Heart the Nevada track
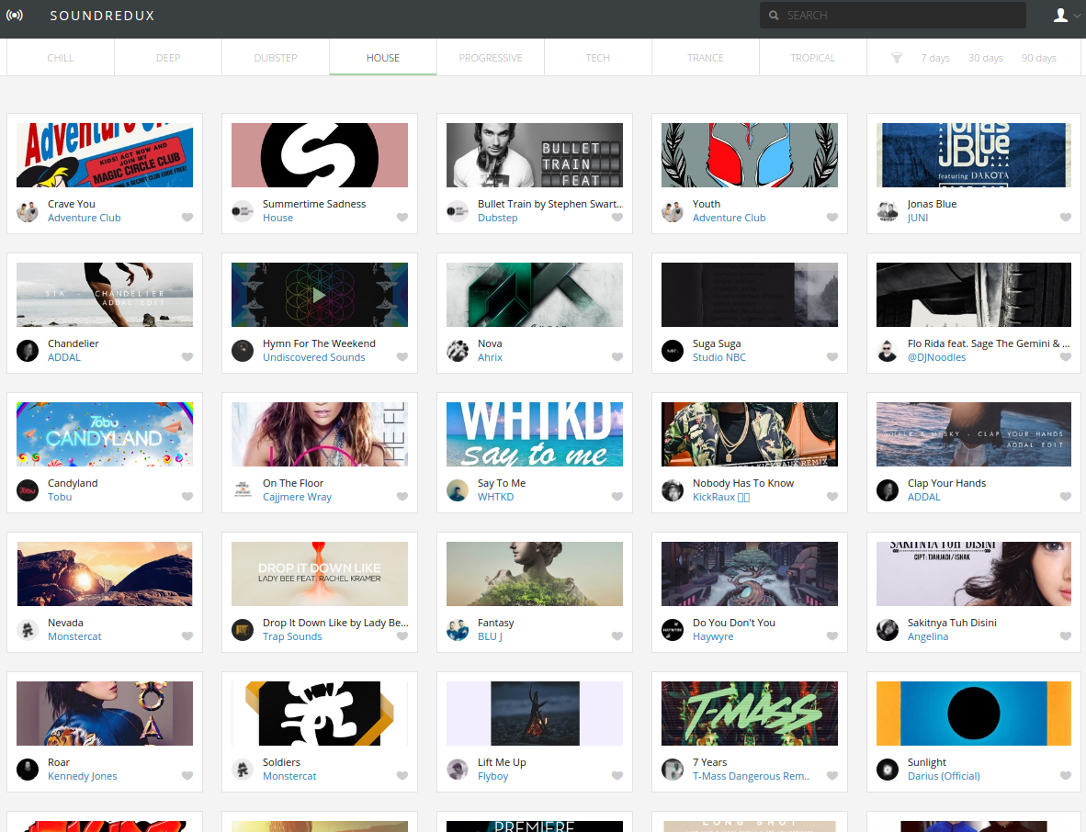This screenshot has height=832, width=1086. point(187,636)
